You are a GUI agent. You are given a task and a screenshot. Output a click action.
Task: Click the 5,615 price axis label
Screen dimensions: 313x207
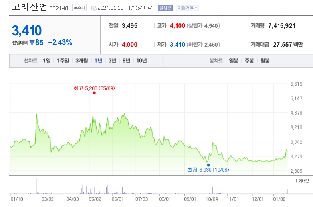tap(296, 84)
